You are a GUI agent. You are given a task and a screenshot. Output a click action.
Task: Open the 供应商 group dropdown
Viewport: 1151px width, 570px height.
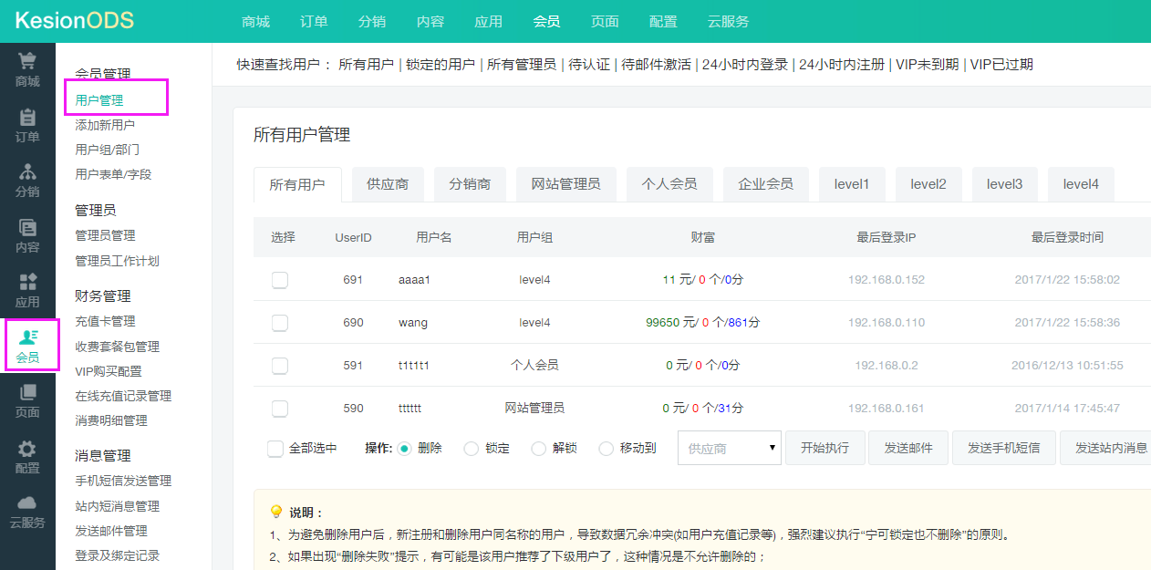coord(730,448)
